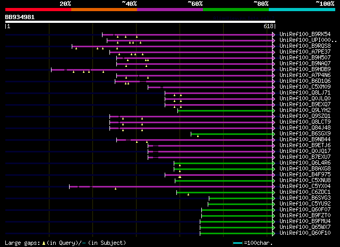The width and height of the screenshot is (340, 247).
Task: Open hit UniRef100_Q6L4R6
Action: (305, 163)
